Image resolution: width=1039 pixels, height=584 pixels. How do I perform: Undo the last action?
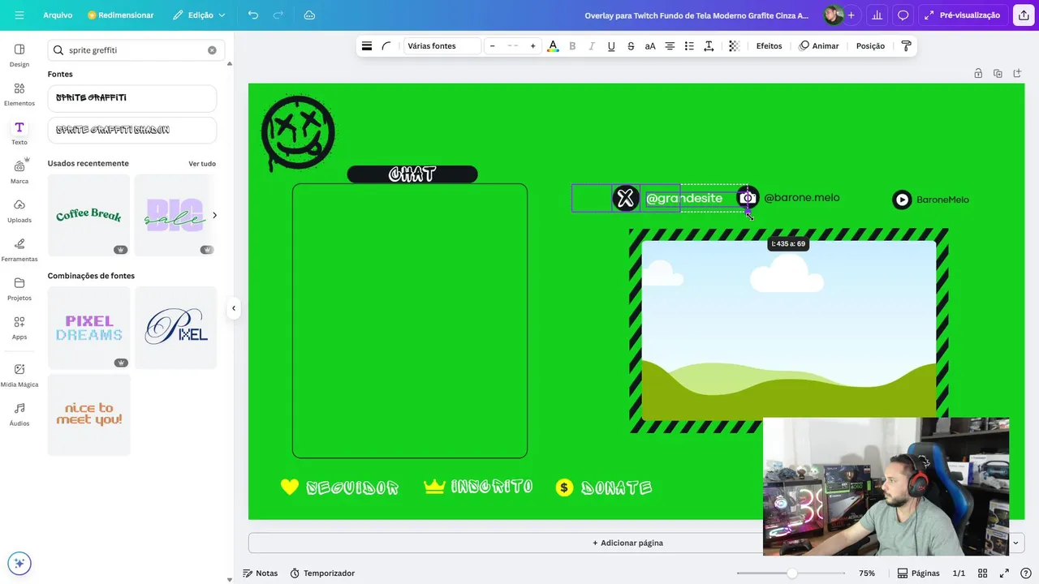click(x=253, y=15)
